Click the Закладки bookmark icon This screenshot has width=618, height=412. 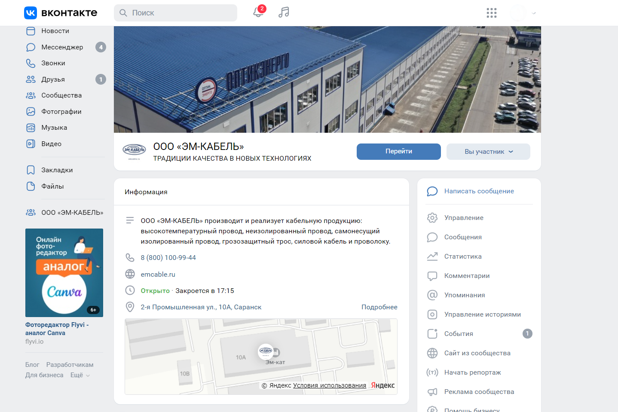point(31,170)
